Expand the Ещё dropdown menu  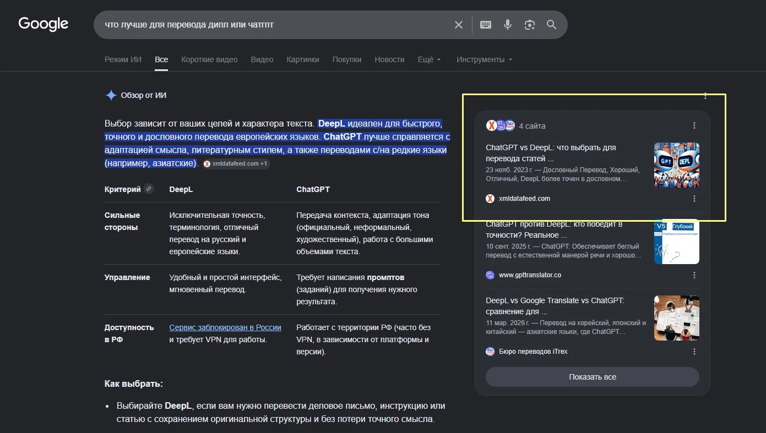pyautogui.click(x=430, y=59)
